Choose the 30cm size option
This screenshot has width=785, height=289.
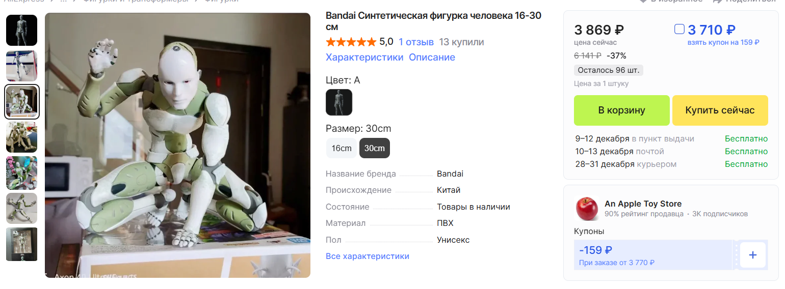pyautogui.click(x=375, y=148)
